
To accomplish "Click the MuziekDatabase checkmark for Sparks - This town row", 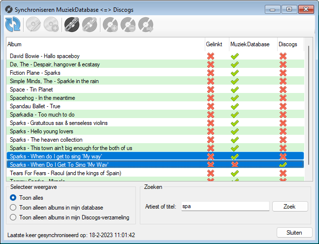I will (235, 148).
